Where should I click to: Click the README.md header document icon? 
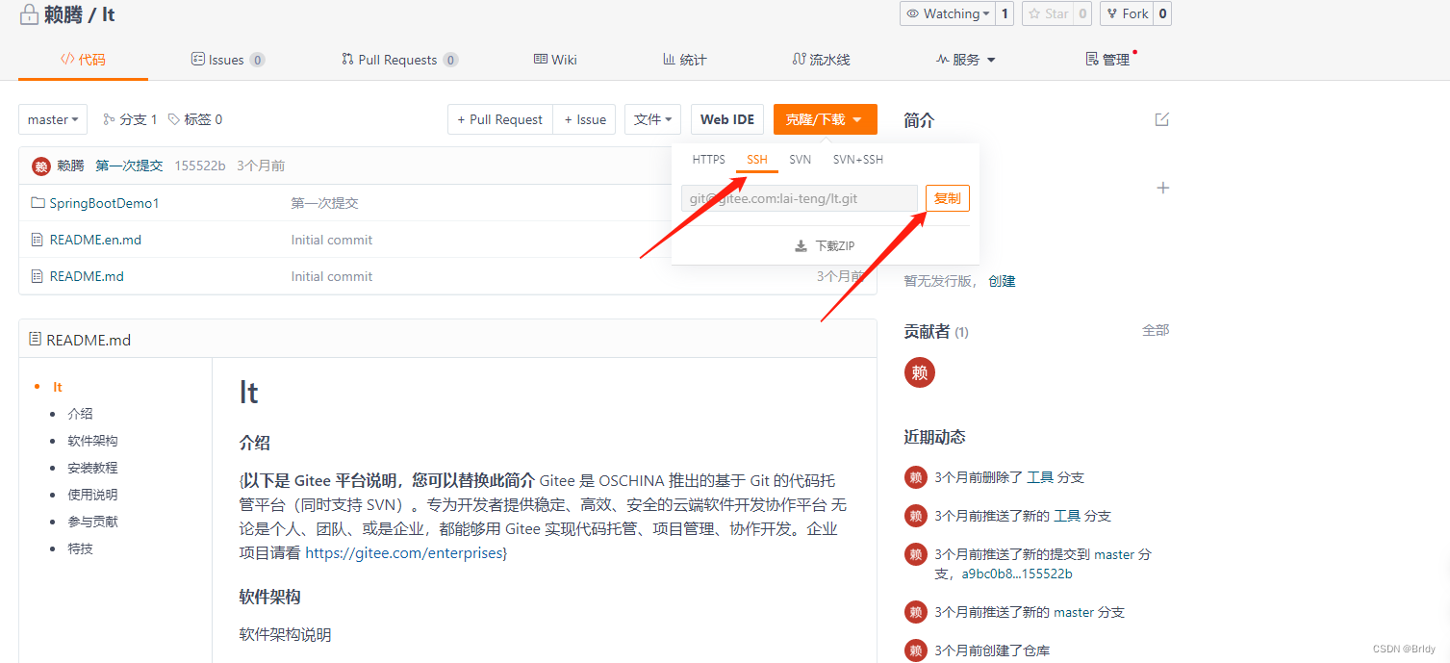[36, 339]
